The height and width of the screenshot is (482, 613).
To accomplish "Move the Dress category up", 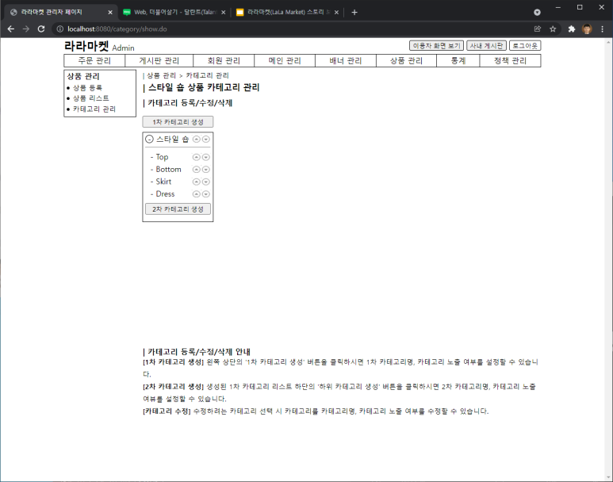I will 197,194.
